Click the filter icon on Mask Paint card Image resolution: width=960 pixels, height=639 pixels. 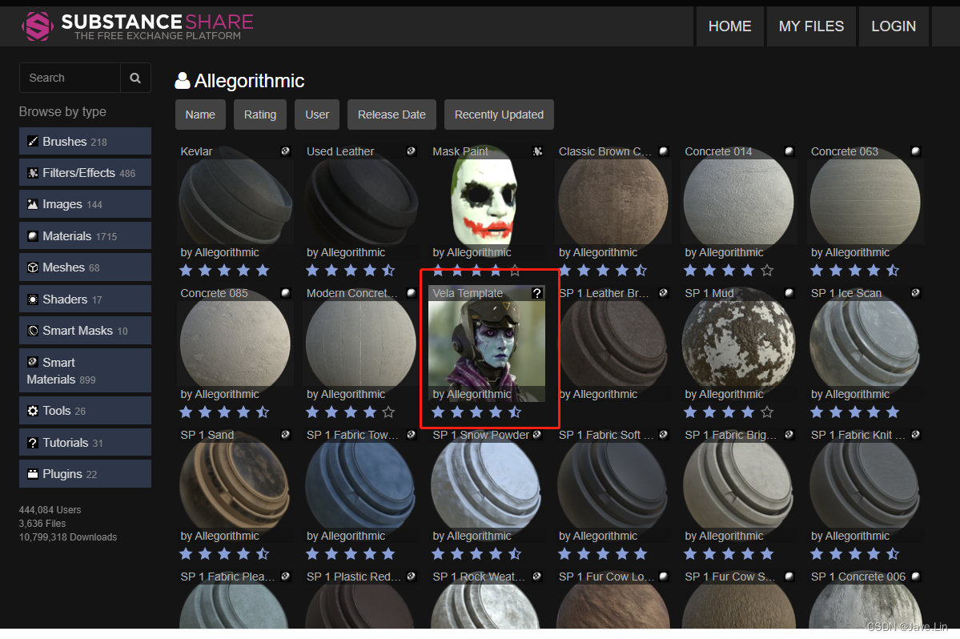coord(537,151)
